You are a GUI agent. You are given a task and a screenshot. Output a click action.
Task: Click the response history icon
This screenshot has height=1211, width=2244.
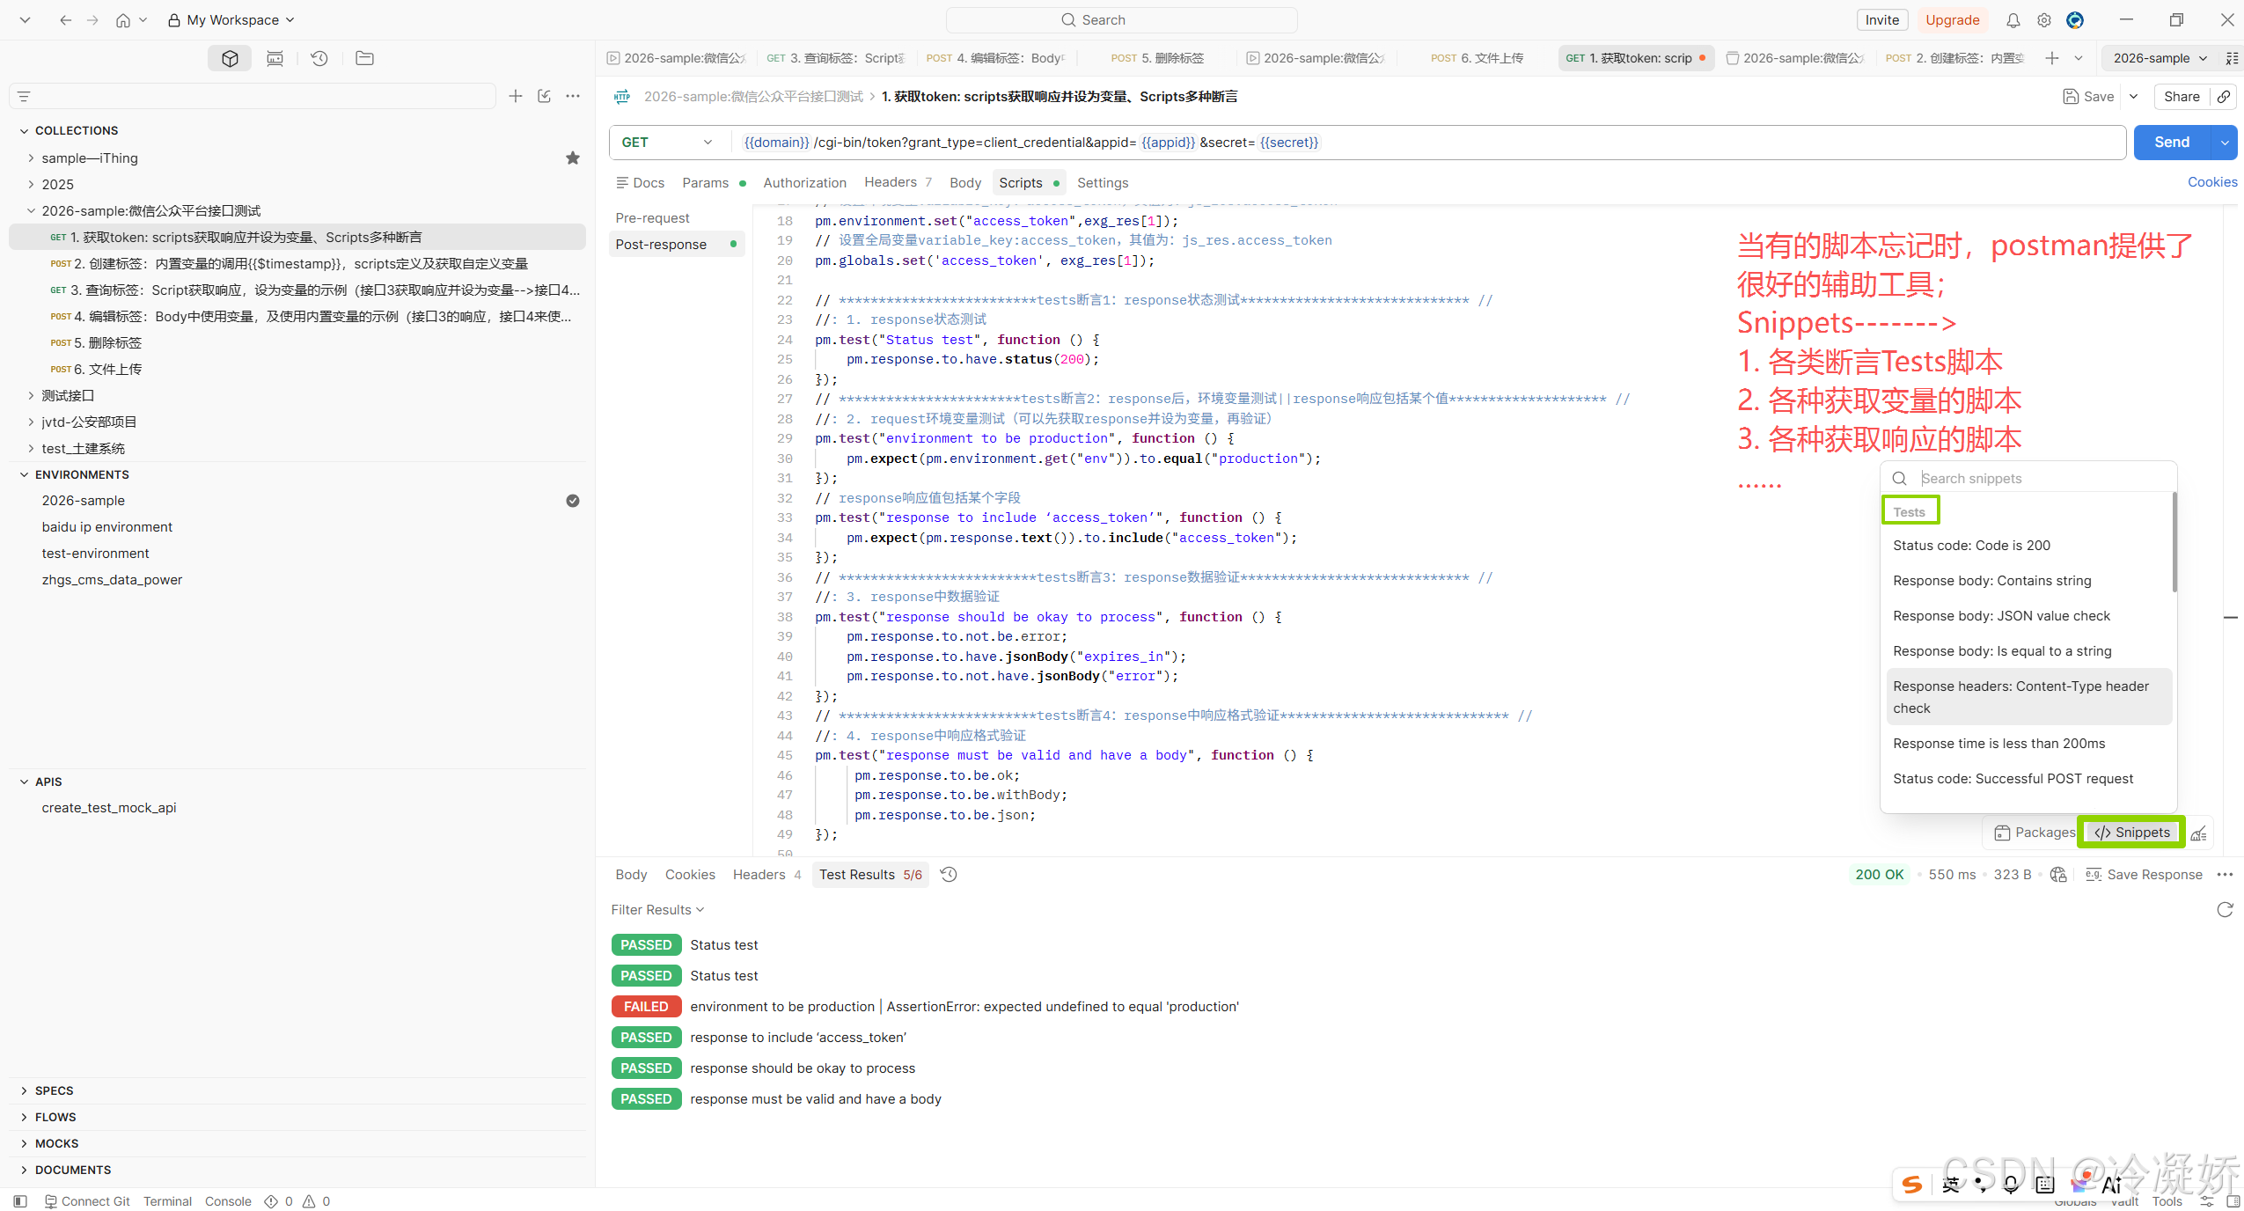coord(949,874)
